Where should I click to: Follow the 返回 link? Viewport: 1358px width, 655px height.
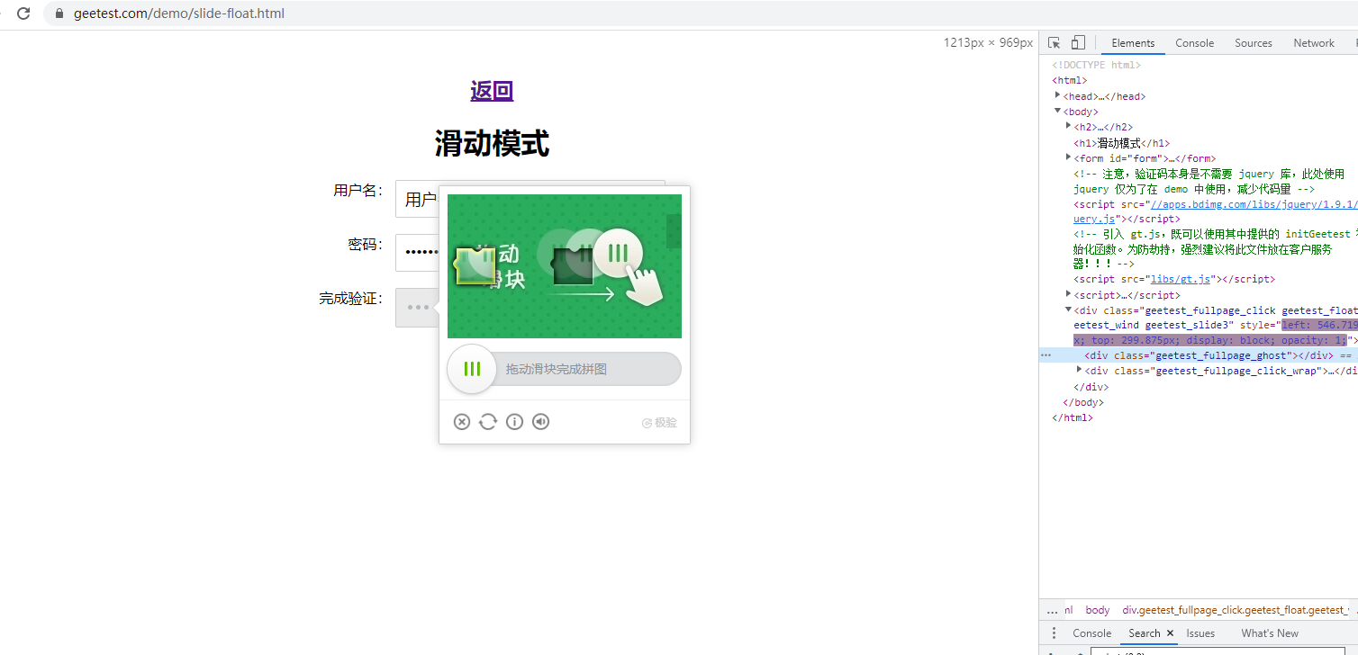point(492,91)
